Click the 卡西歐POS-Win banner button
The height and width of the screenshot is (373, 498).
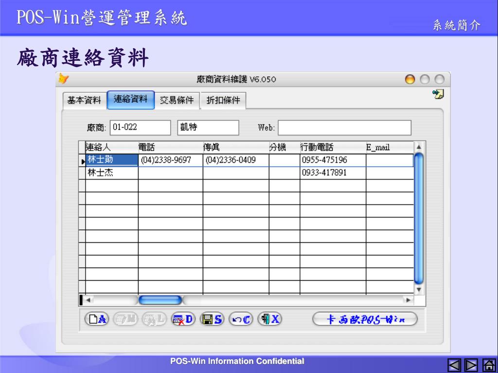pyautogui.click(x=365, y=319)
